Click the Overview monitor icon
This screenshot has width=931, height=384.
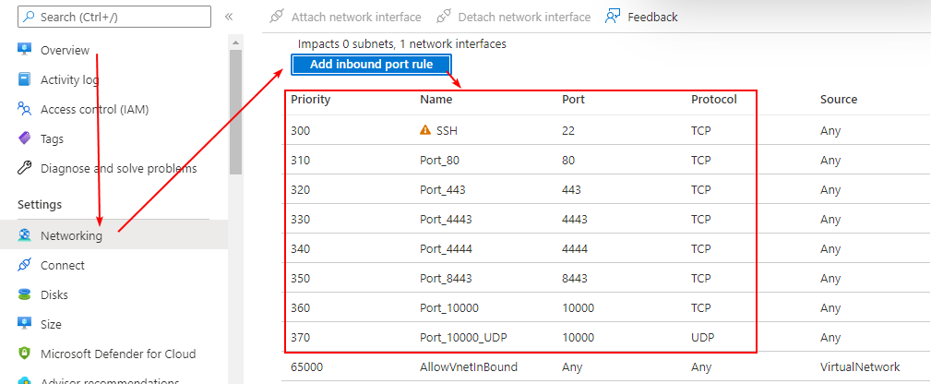pos(24,50)
